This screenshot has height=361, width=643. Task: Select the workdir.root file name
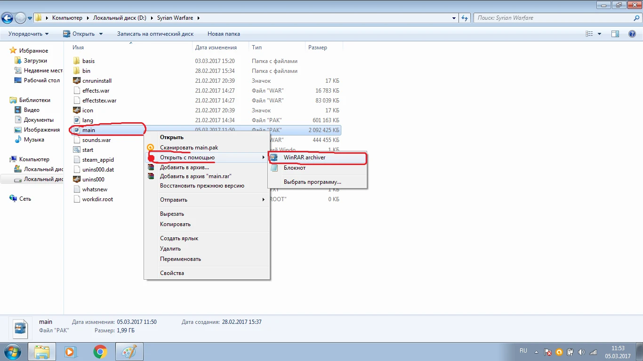pyautogui.click(x=97, y=199)
